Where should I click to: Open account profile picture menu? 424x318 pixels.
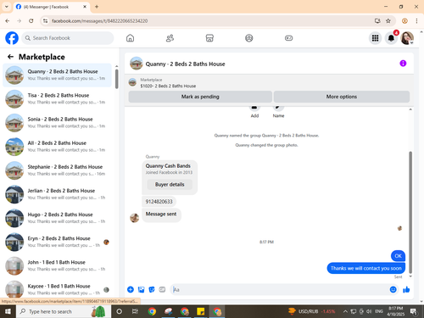[x=407, y=38]
